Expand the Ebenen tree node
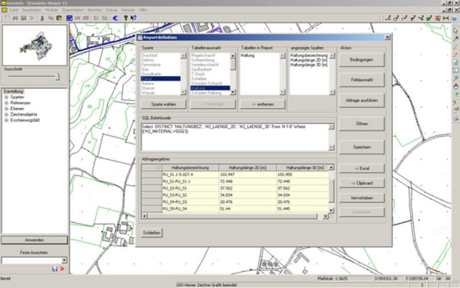 pos(6,109)
